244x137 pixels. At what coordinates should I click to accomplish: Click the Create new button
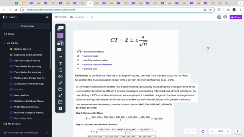click(26, 26)
